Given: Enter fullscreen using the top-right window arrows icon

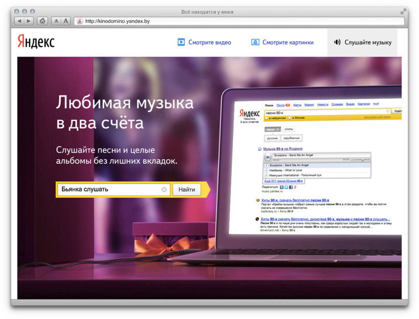Looking at the screenshot, I should pyautogui.click(x=403, y=11).
